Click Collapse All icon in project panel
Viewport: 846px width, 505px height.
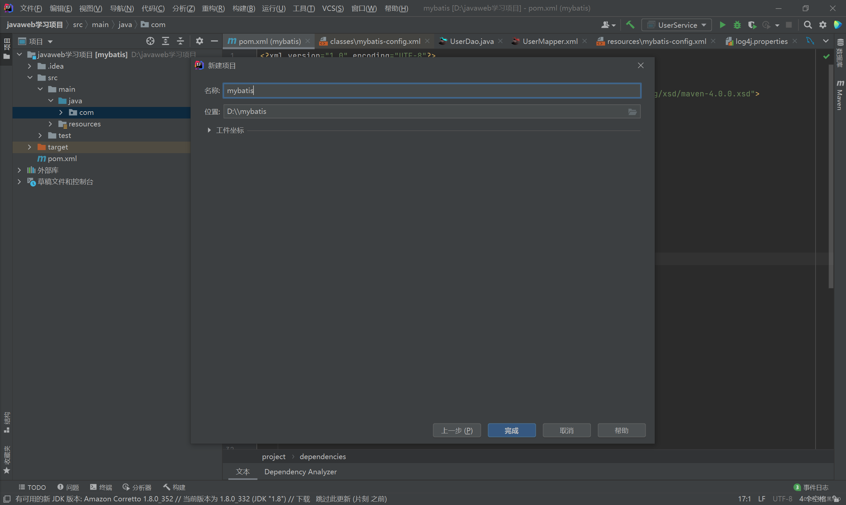click(x=180, y=41)
